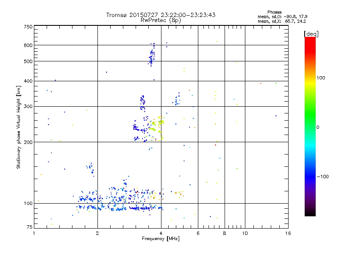Click the x-axis tick label '1'
Viewport: 339px width, 254px height.
[34, 233]
